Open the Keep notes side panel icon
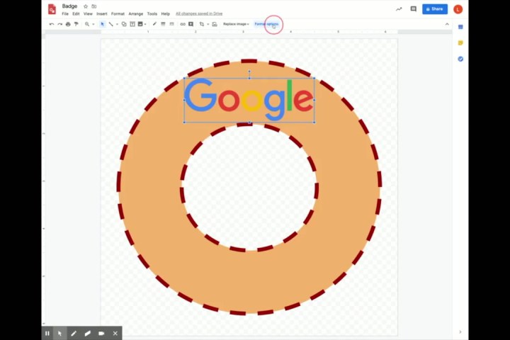This screenshot has width=510, height=340. (460, 43)
